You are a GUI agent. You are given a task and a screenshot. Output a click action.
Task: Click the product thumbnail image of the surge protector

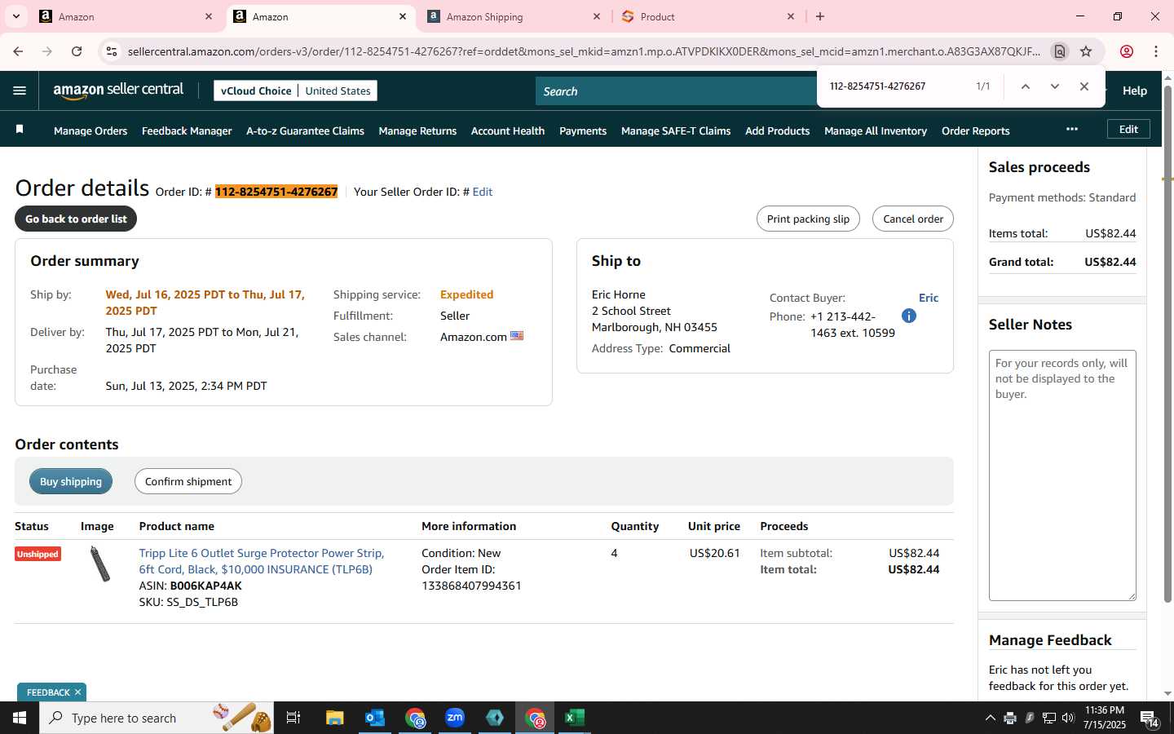[x=99, y=564]
